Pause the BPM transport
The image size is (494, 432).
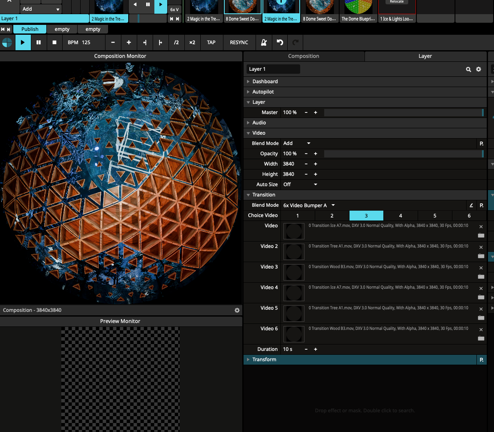[x=39, y=42]
